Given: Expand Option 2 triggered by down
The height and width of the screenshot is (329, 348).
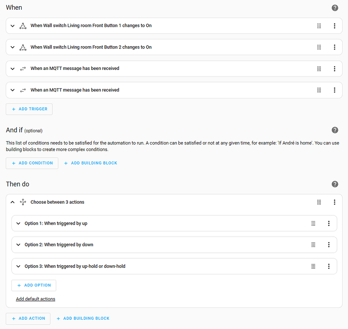Looking at the screenshot, I should (x=18, y=245).
